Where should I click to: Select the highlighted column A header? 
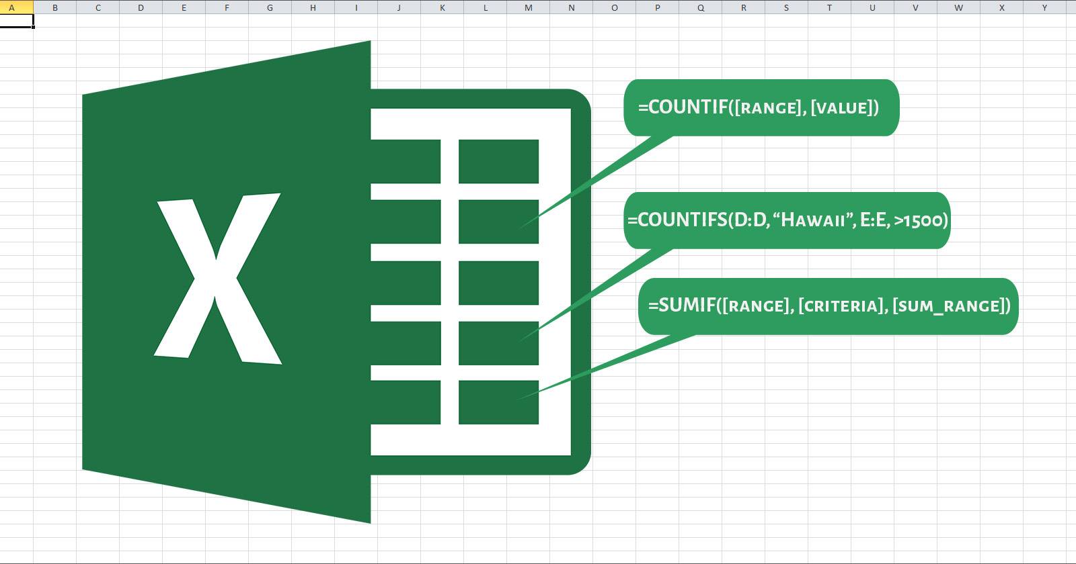click(12, 8)
